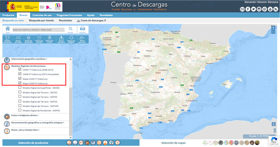Open the Resultados tab

65,21
